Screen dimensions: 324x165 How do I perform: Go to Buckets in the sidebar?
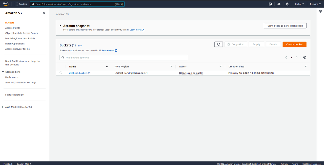click(10, 23)
